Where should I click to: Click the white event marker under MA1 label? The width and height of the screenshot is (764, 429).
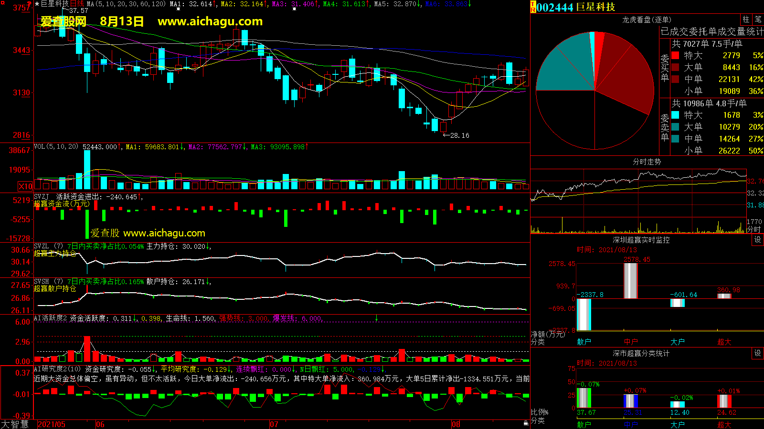178,9
